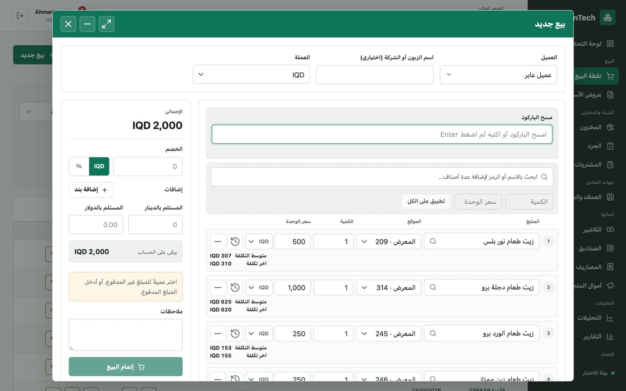The height and width of the screenshot is (391, 626).
Task: Open row 1 IQD currency dropdown
Action: point(259,242)
